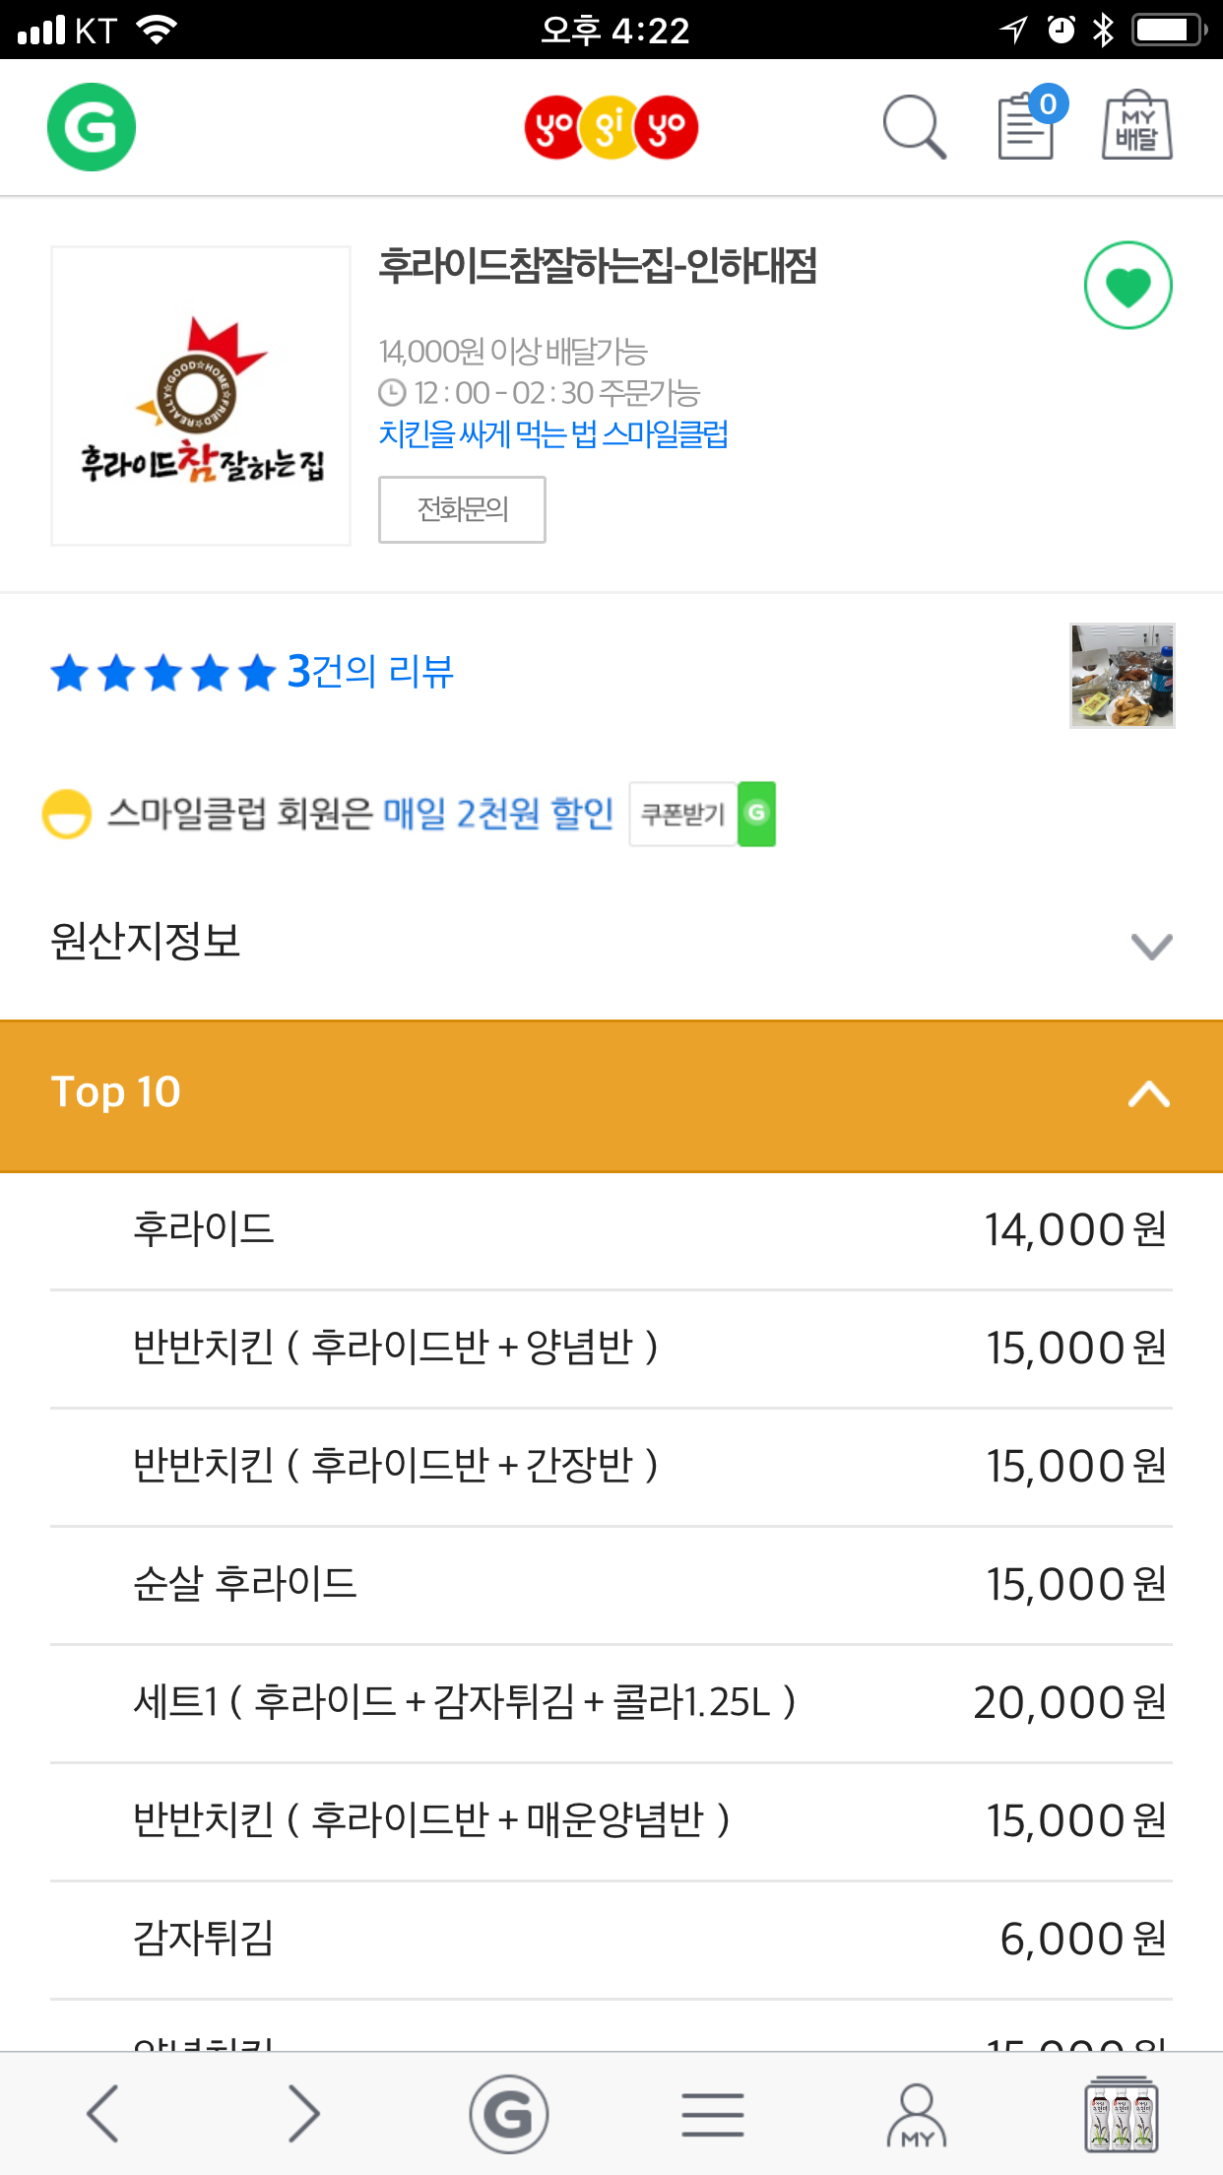Open the search magnifier icon
This screenshot has height=2175, width=1223.
click(914, 127)
